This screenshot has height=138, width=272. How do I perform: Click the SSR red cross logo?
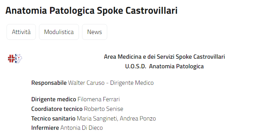(x=15, y=58)
